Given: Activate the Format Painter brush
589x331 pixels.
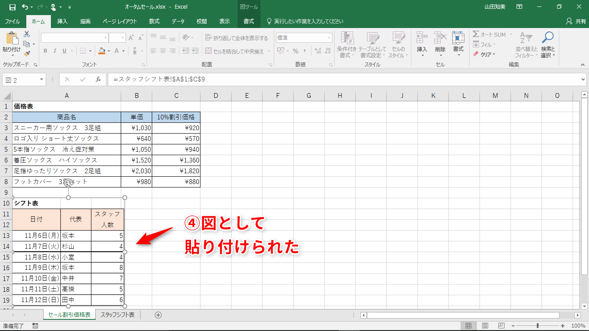Looking at the screenshot, I should coord(27,54).
